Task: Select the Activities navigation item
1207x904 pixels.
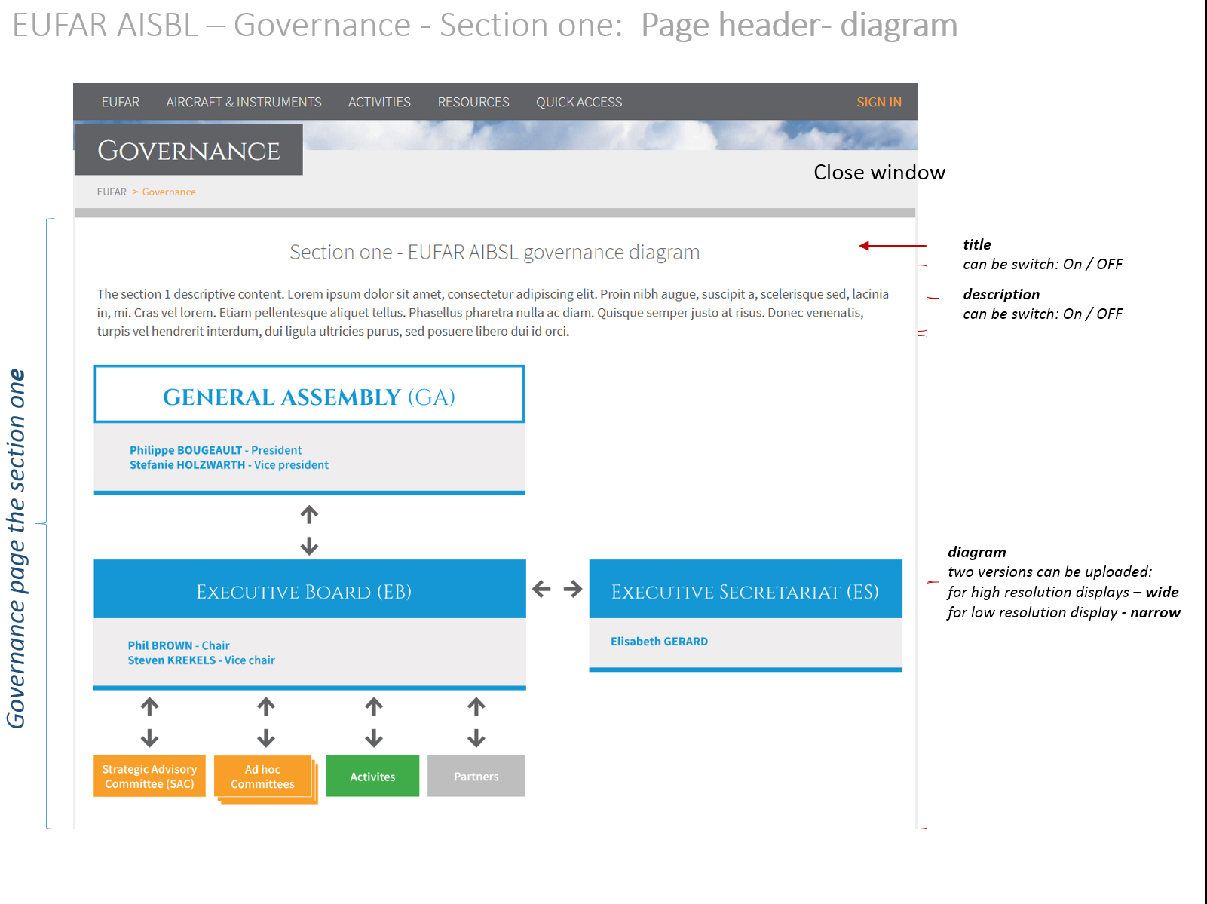Action: coord(379,102)
